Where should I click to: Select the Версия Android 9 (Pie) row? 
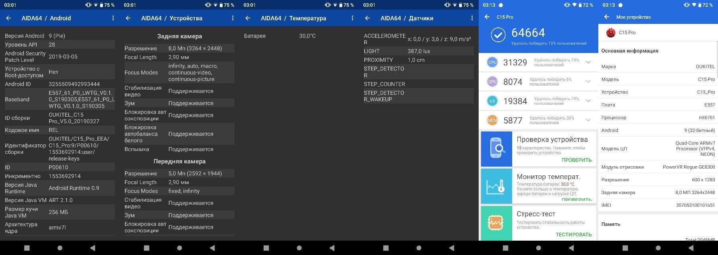point(60,36)
